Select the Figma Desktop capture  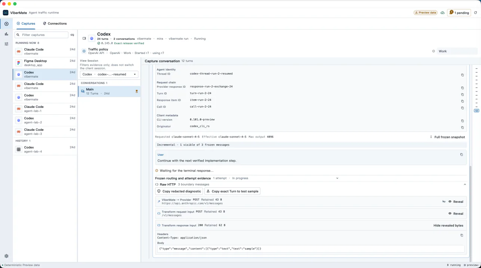[45, 63]
